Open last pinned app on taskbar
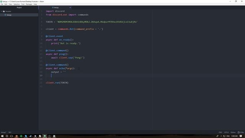The image size is (245, 138). click(x=54, y=136)
